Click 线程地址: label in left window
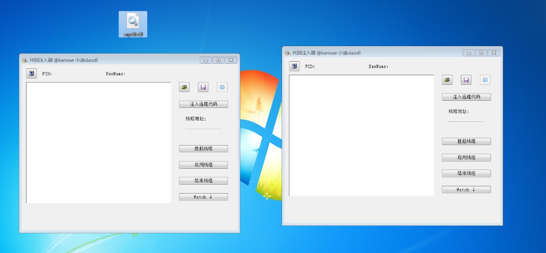The height and width of the screenshot is (253, 546). pyautogui.click(x=196, y=119)
